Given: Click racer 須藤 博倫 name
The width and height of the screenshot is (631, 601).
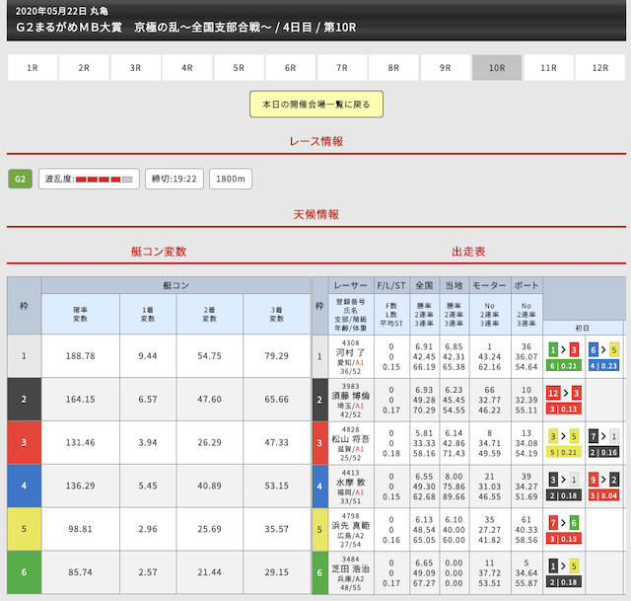Looking at the screenshot, I should (x=351, y=396).
